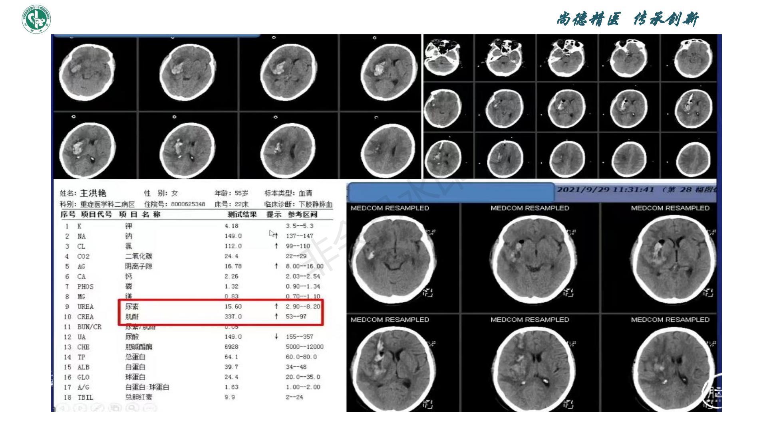
Task: Click the timestamp 2021/9/29 11:31:41
Action: click(x=605, y=189)
